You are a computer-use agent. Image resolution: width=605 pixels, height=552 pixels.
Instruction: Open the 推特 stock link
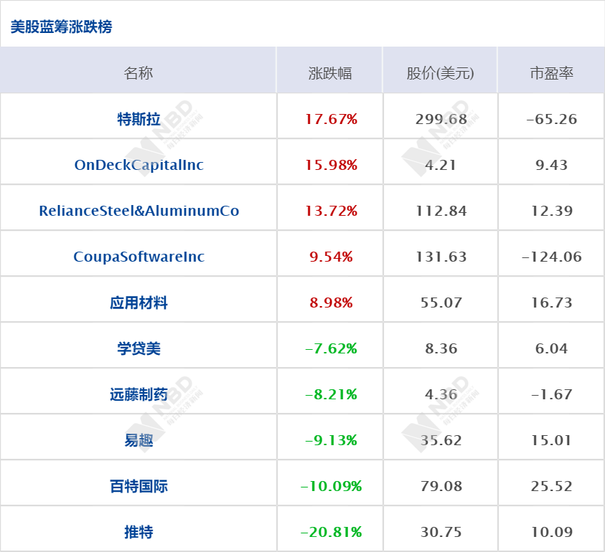click(139, 532)
